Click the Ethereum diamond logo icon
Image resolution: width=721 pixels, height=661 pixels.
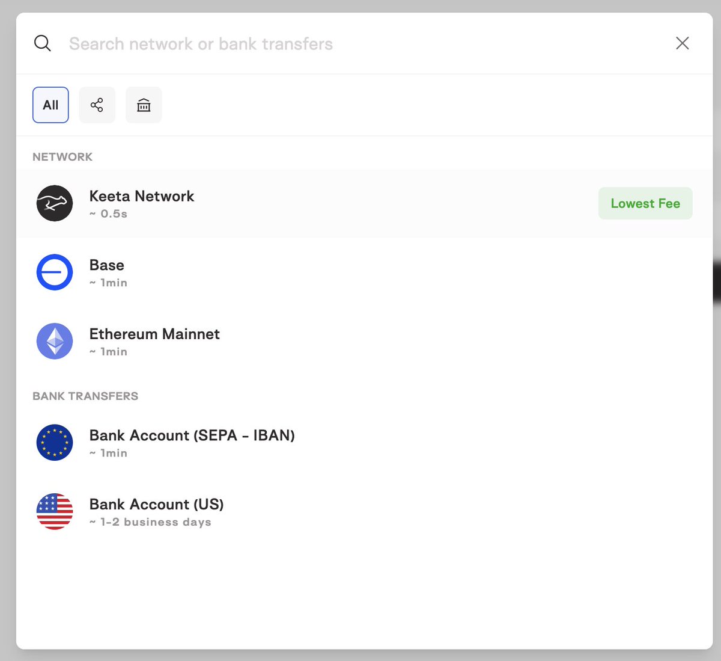[55, 341]
